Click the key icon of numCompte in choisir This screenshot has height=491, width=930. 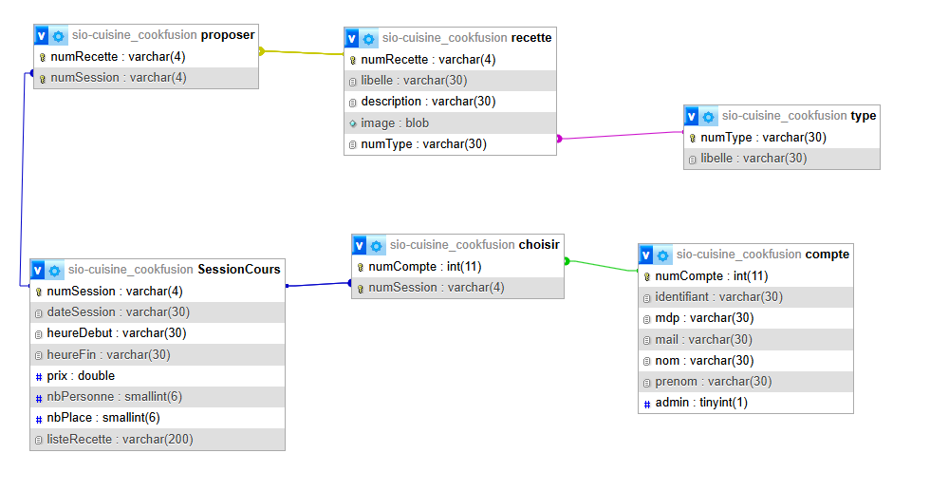[361, 268]
